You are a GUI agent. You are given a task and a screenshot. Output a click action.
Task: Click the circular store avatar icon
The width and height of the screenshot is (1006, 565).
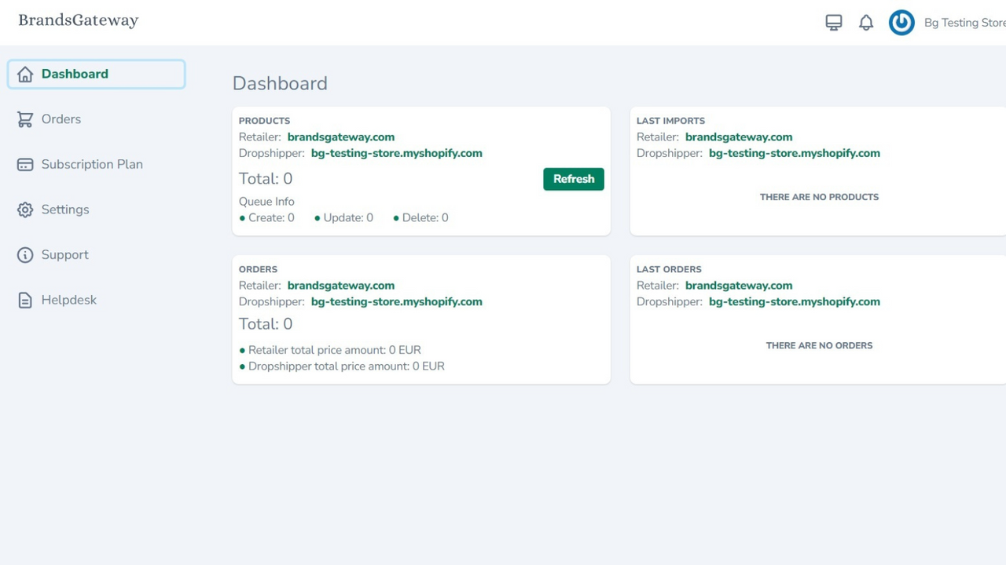[901, 23]
